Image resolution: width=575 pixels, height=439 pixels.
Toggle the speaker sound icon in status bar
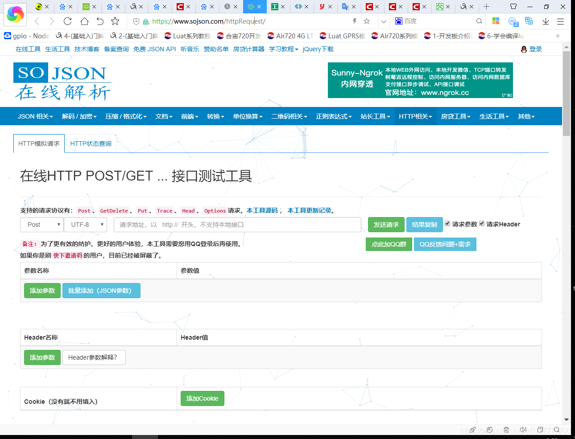(523, 430)
